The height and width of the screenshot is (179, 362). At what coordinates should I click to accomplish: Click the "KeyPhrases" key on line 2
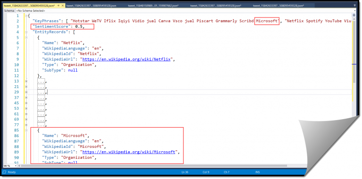[47, 21]
